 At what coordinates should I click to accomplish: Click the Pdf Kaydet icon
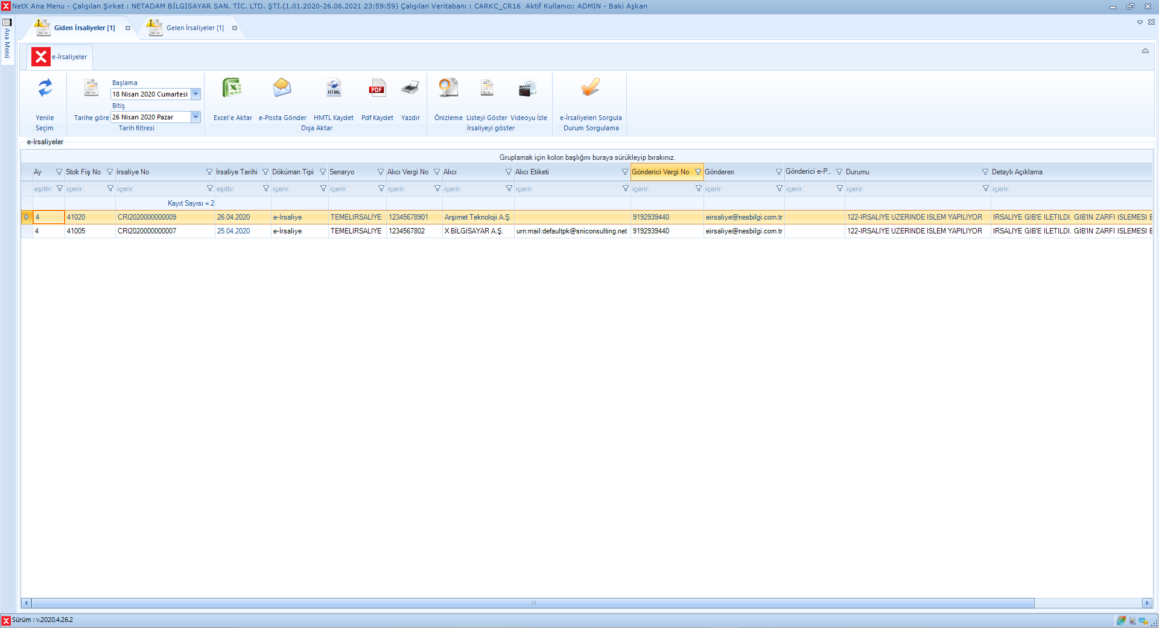tap(377, 89)
